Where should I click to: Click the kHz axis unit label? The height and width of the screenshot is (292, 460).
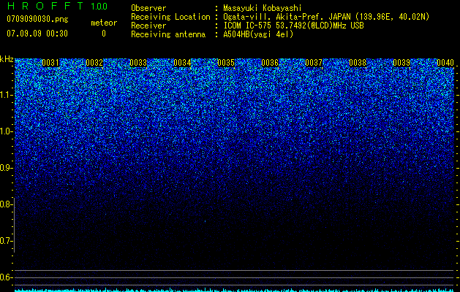click(7, 59)
